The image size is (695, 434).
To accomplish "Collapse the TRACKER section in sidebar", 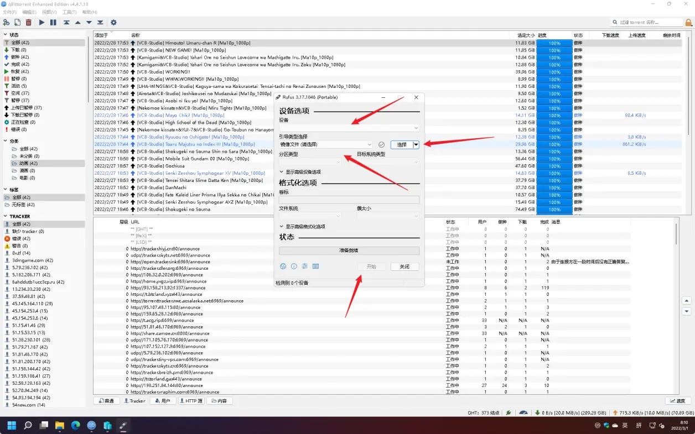I will [x=6, y=216].
